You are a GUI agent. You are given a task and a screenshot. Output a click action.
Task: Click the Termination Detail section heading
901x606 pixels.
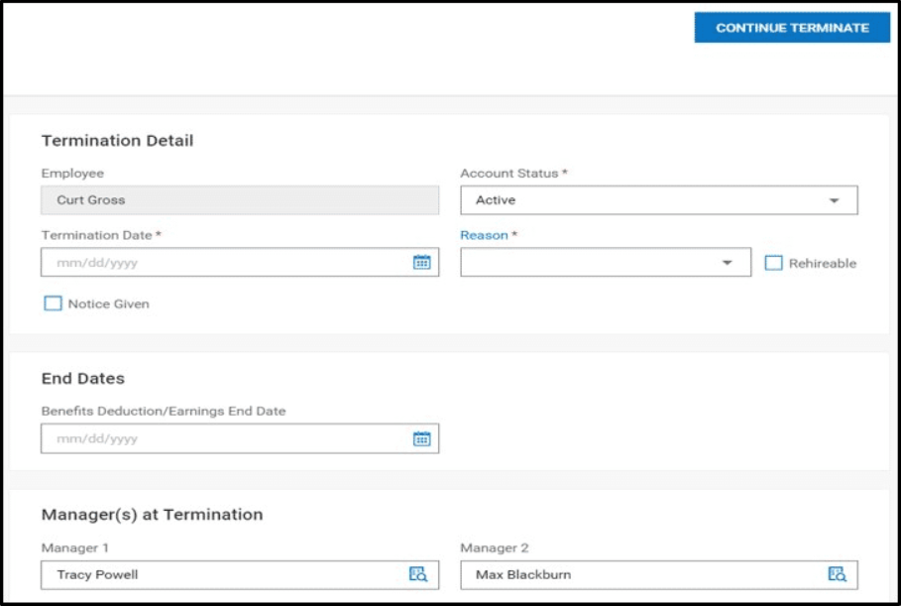(117, 141)
